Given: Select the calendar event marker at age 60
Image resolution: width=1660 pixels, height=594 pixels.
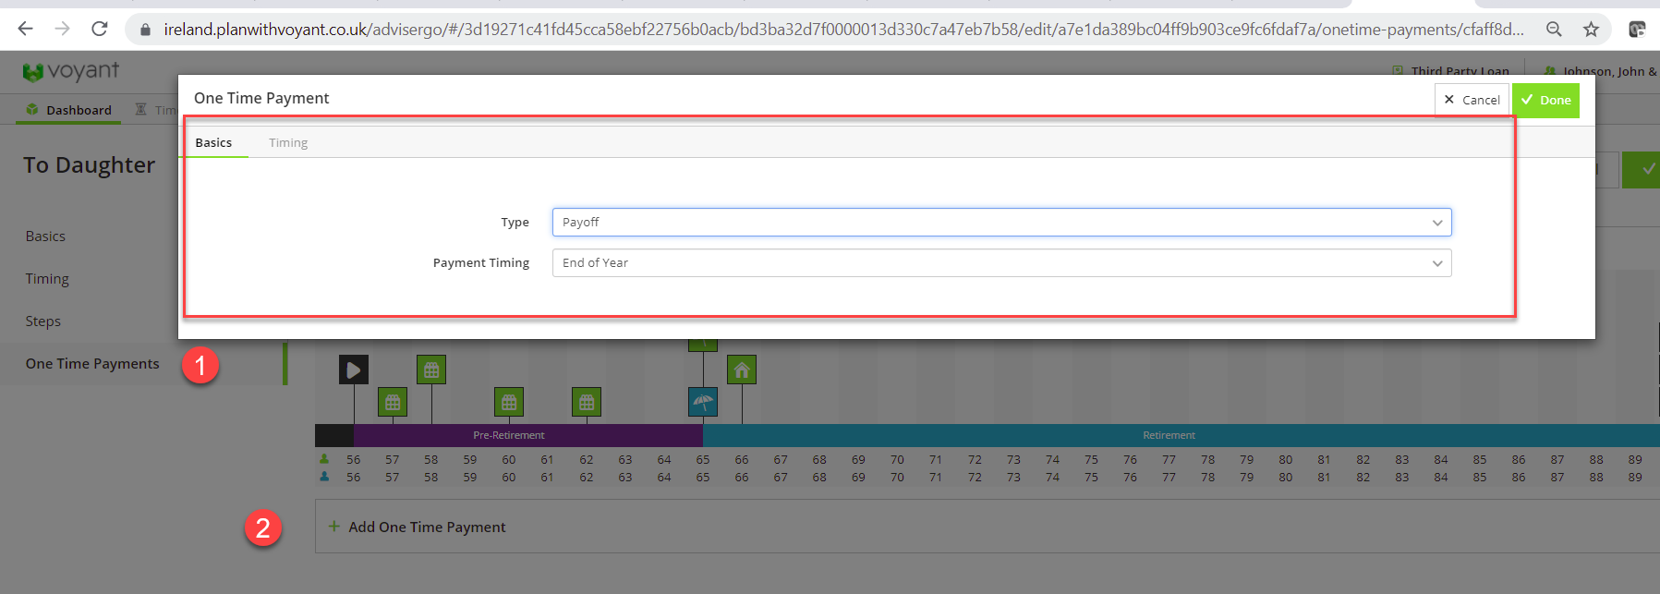Looking at the screenshot, I should tap(509, 402).
